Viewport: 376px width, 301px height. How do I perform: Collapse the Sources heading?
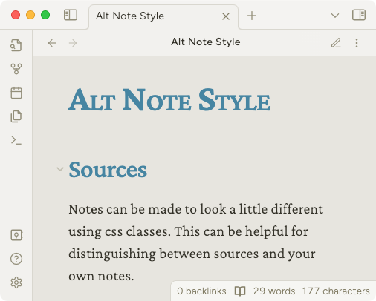60,169
